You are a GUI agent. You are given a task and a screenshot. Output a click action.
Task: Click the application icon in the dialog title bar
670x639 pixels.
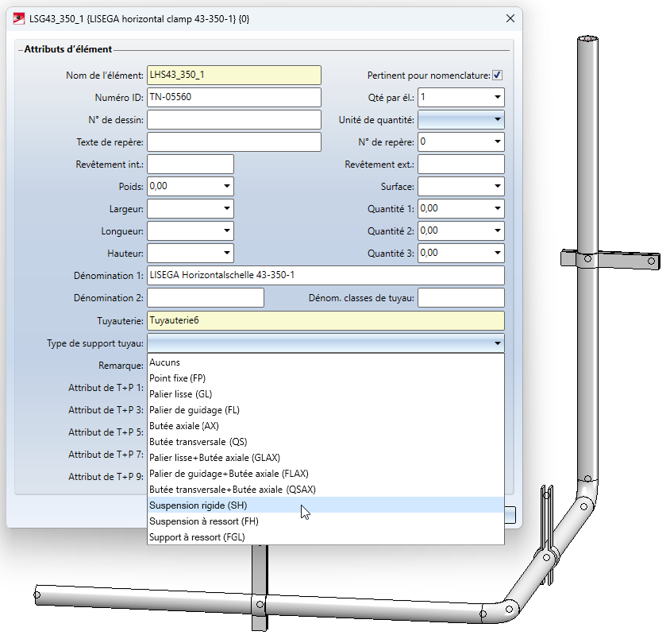19,19
